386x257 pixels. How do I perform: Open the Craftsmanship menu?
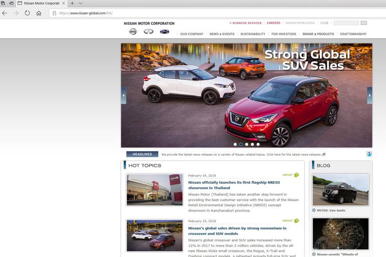click(x=353, y=34)
